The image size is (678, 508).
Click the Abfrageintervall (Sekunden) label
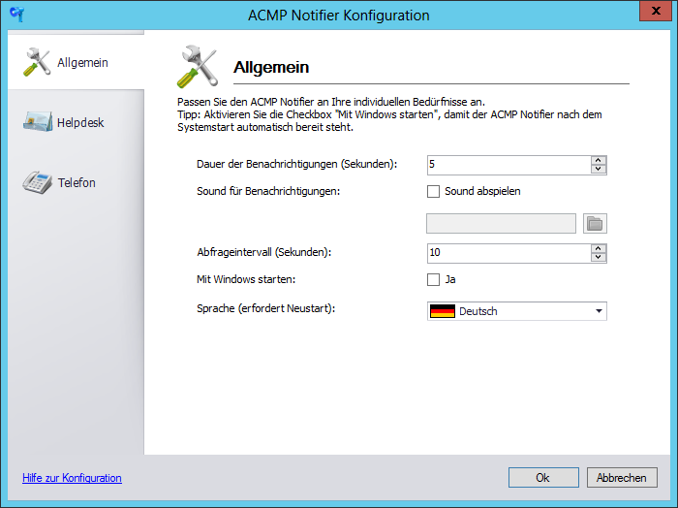264,252
